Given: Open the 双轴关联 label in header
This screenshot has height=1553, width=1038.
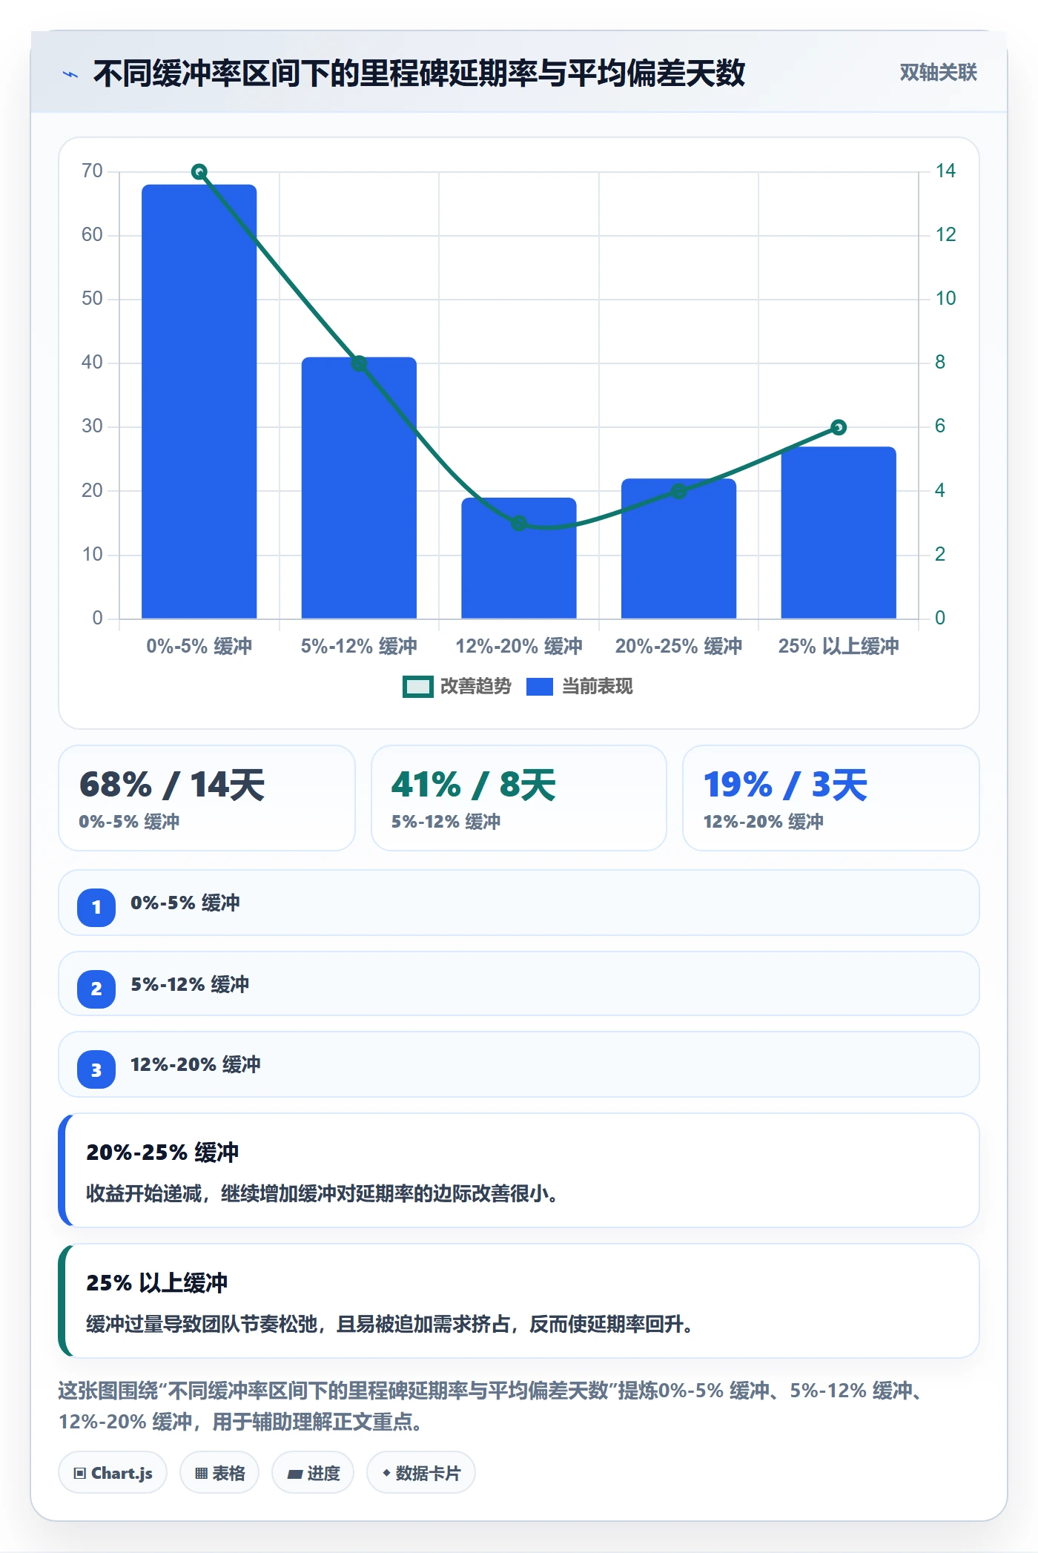Looking at the screenshot, I should pyautogui.click(x=938, y=73).
